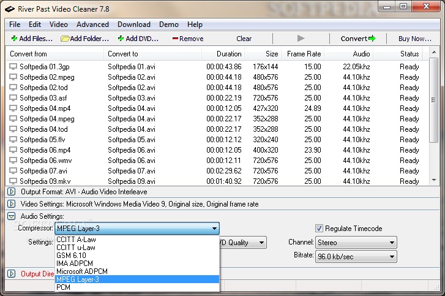Click monitor icon for Softpedia 02.tod
Image resolution: width=445 pixels, height=296 pixels.
click(13, 88)
